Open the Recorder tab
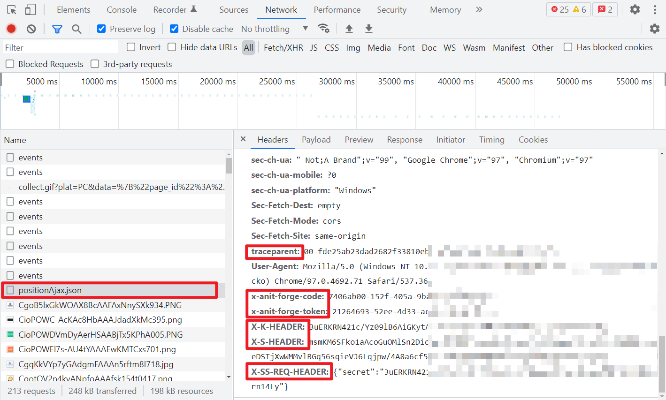 click(x=175, y=9)
